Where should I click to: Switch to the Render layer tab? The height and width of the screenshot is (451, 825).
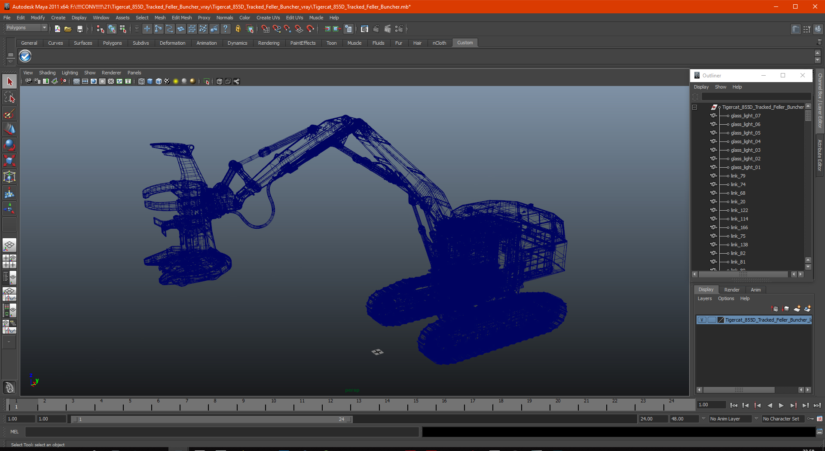732,290
